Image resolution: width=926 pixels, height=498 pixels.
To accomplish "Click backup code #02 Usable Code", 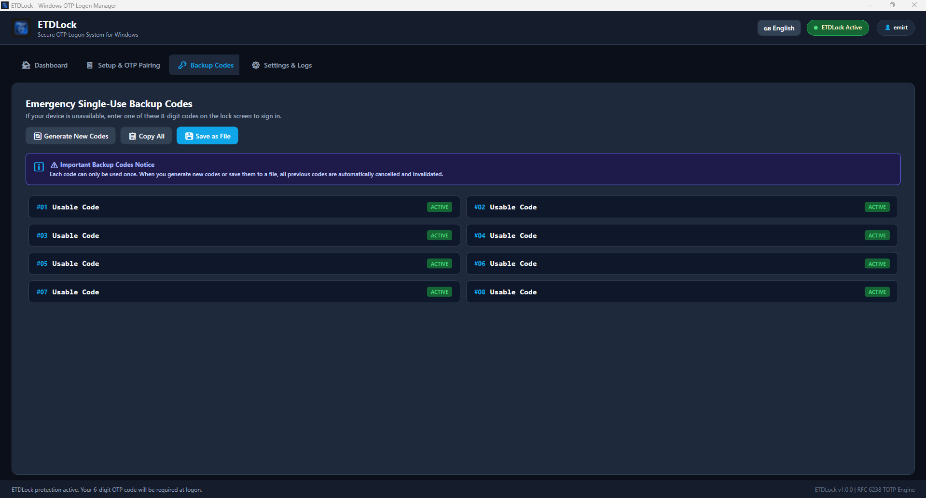I will click(x=682, y=207).
